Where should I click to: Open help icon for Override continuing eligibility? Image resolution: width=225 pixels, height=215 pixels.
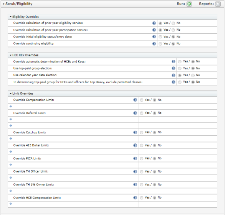click(154, 44)
